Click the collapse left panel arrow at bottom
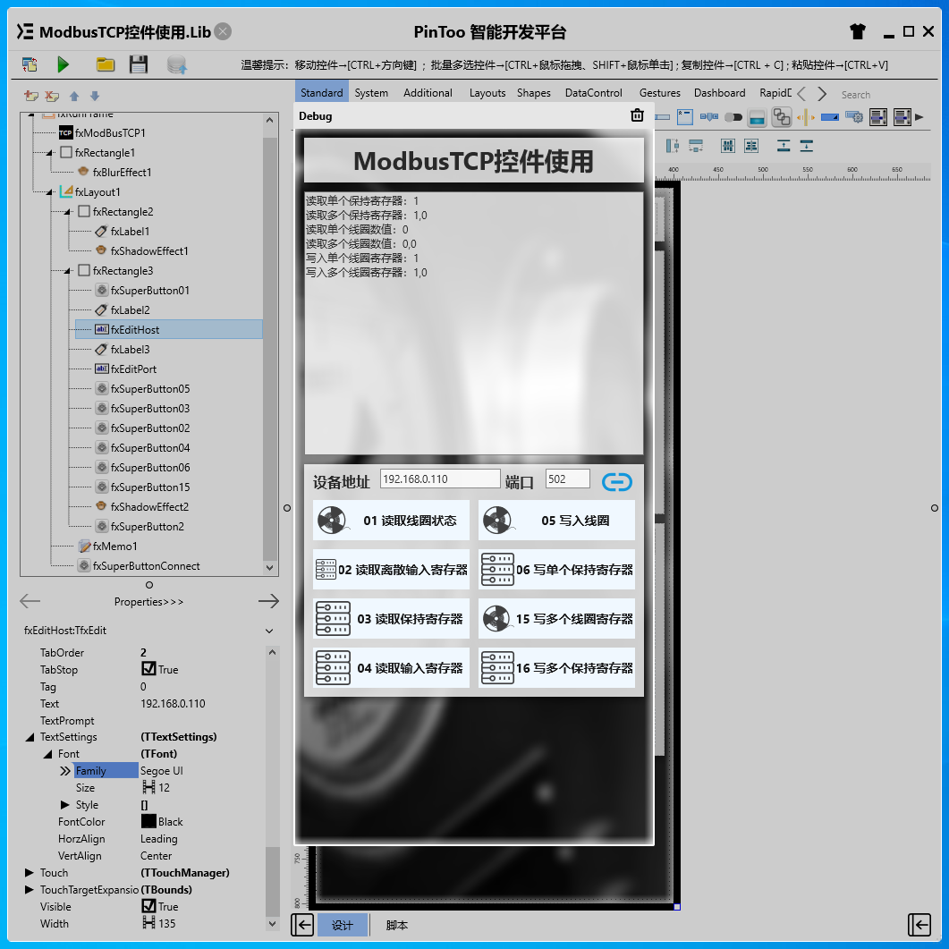This screenshot has width=949, height=949. click(302, 925)
